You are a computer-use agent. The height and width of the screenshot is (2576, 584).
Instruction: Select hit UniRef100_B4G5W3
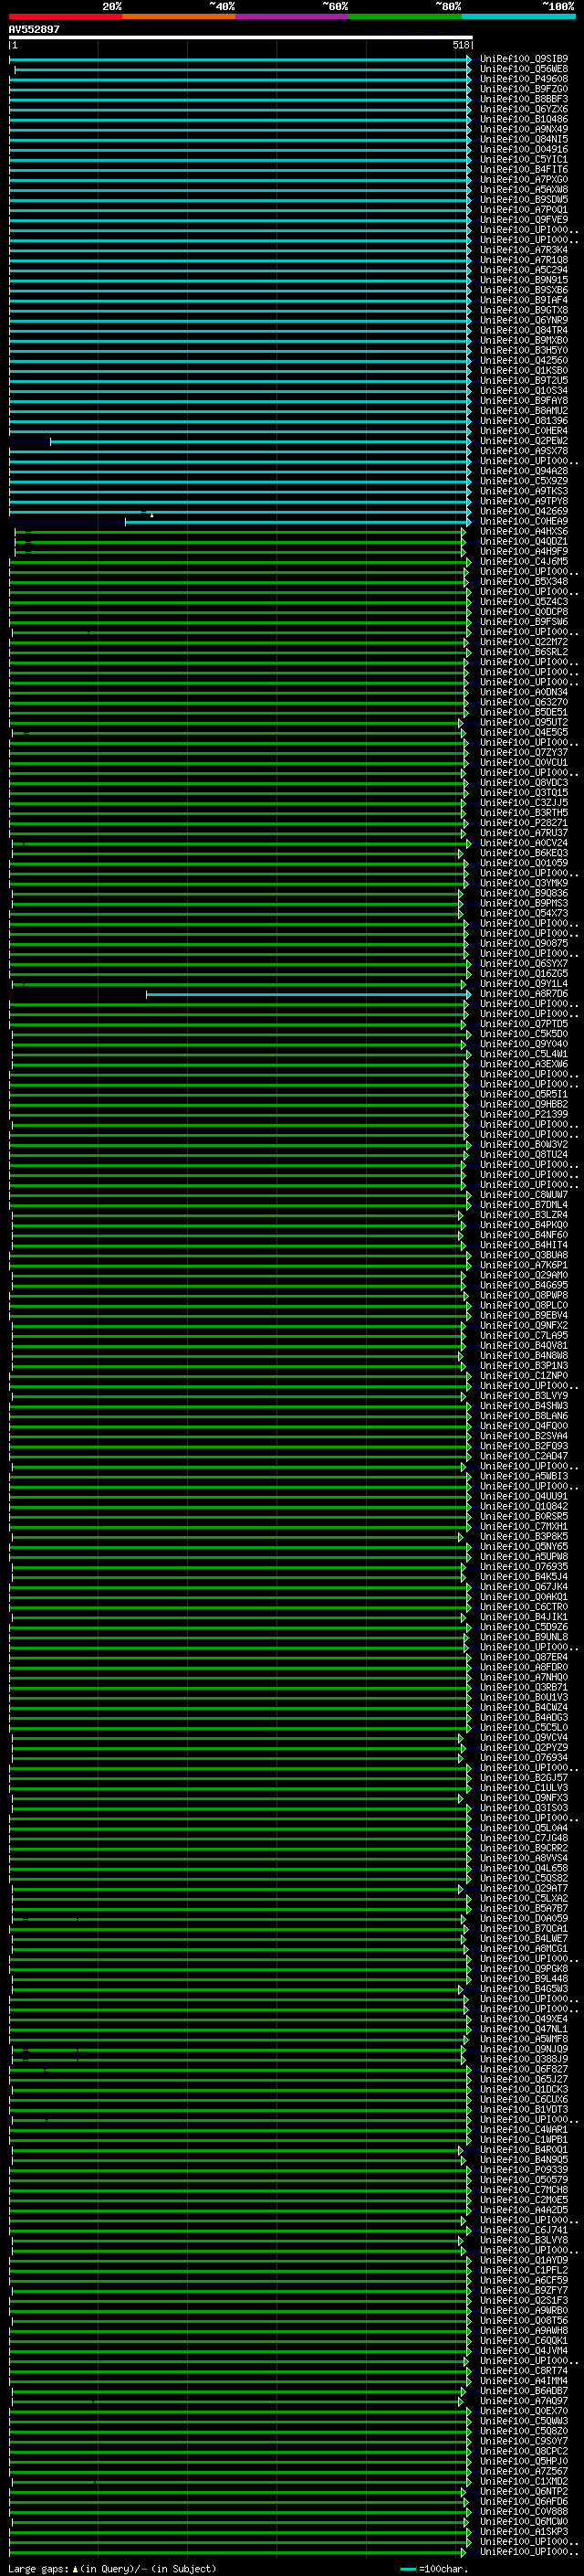524,1989
